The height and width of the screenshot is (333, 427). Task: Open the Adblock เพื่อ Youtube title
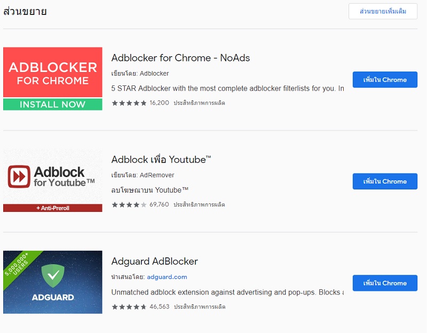pyautogui.click(x=161, y=159)
